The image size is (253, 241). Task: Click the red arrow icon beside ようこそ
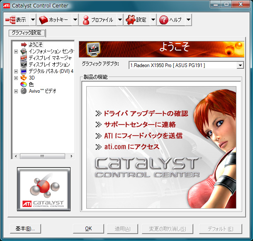[24, 45]
